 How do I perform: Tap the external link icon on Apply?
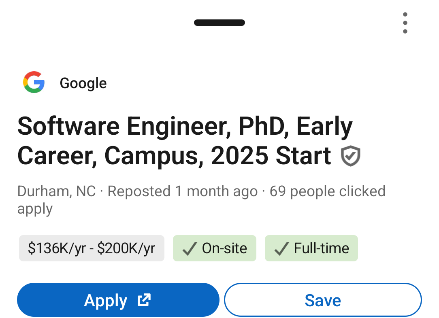(143, 300)
